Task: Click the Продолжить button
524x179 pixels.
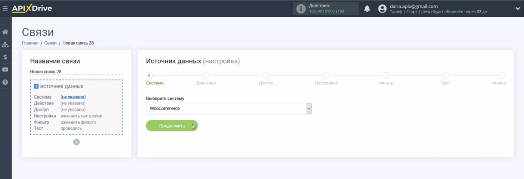Action: [172, 126]
